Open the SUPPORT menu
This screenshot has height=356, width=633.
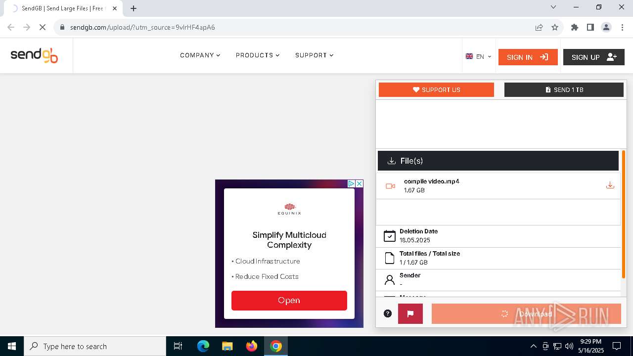pos(315,55)
